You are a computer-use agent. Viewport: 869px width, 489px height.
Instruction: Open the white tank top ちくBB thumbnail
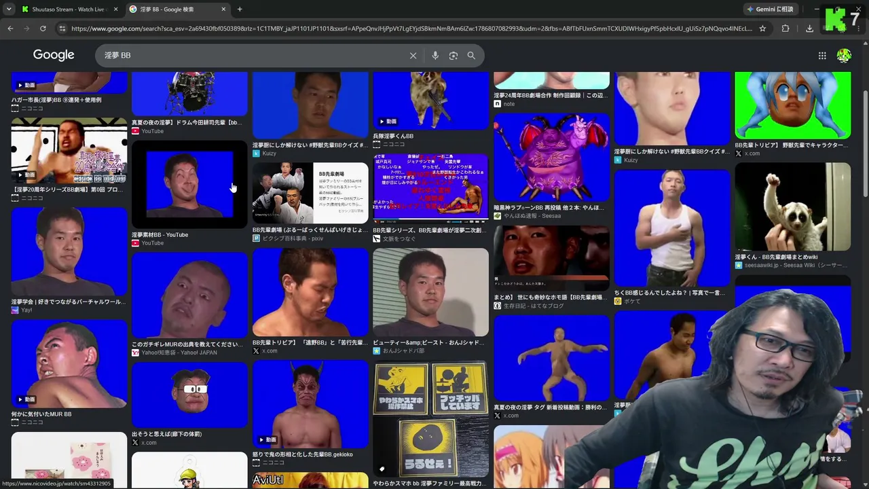pos(672,228)
